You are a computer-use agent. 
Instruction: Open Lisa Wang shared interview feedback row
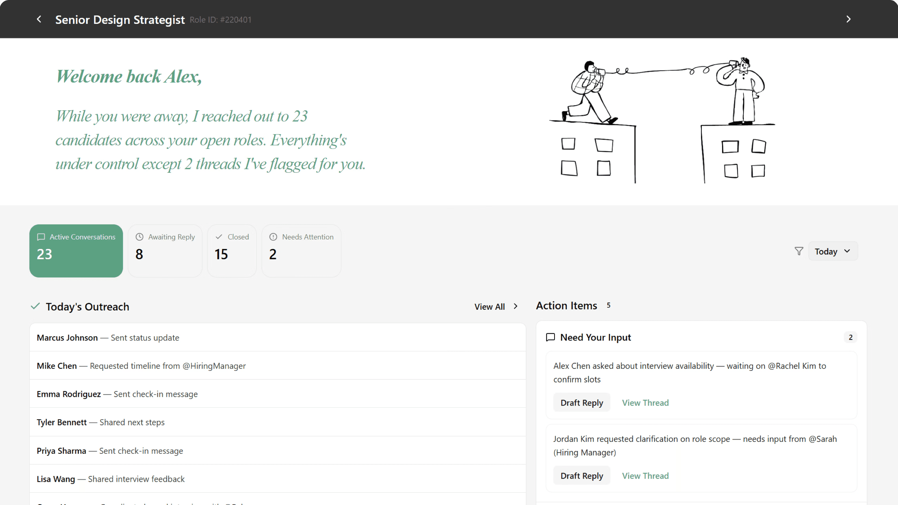278,479
